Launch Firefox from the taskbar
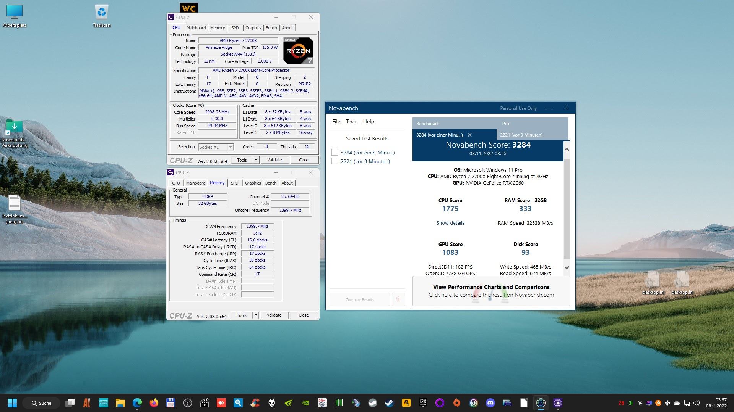 click(154, 403)
